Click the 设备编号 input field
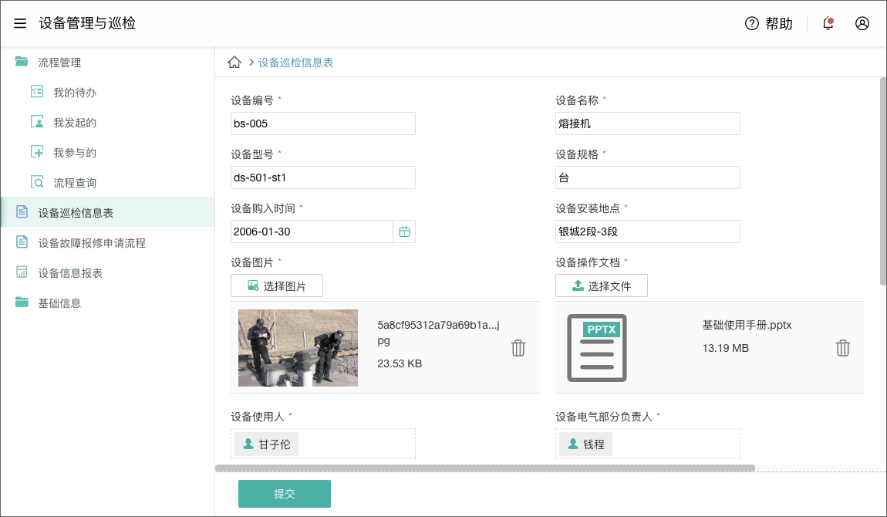This screenshot has height=517, width=887. pos(323,123)
